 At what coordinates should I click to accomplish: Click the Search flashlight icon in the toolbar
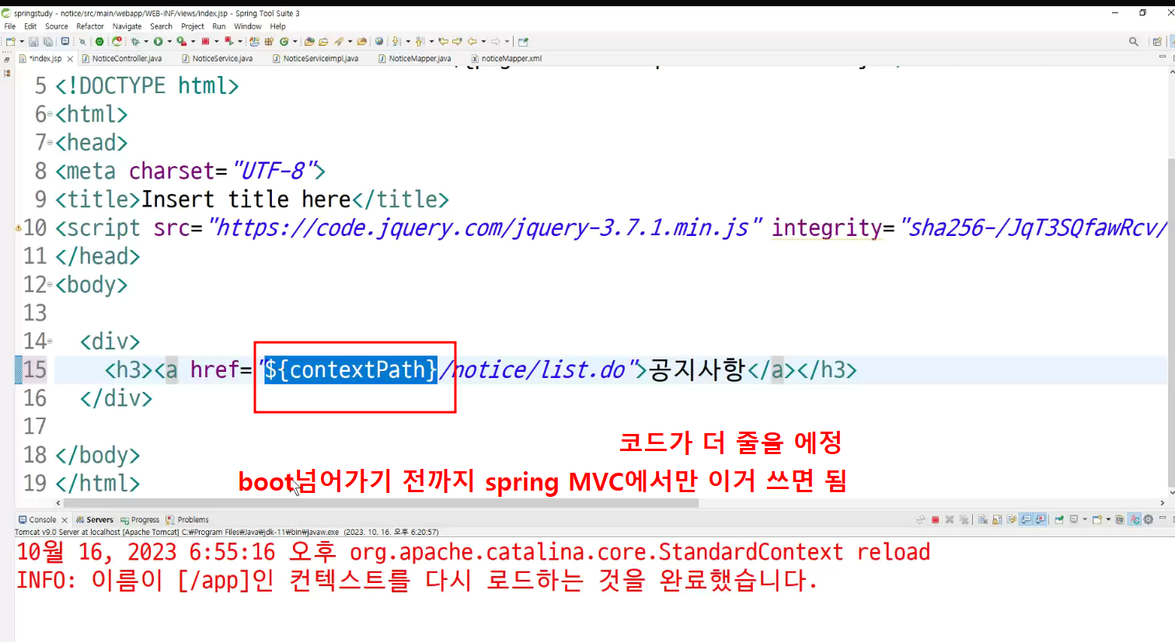(339, 42)
